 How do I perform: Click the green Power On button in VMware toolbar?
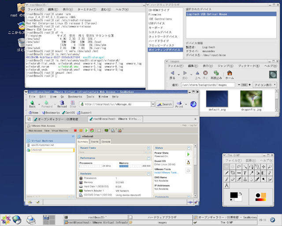(x=86, y=130)
